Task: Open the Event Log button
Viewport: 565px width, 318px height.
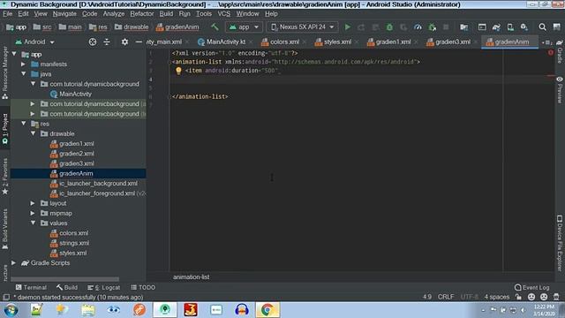Action: tap(532, 287)
